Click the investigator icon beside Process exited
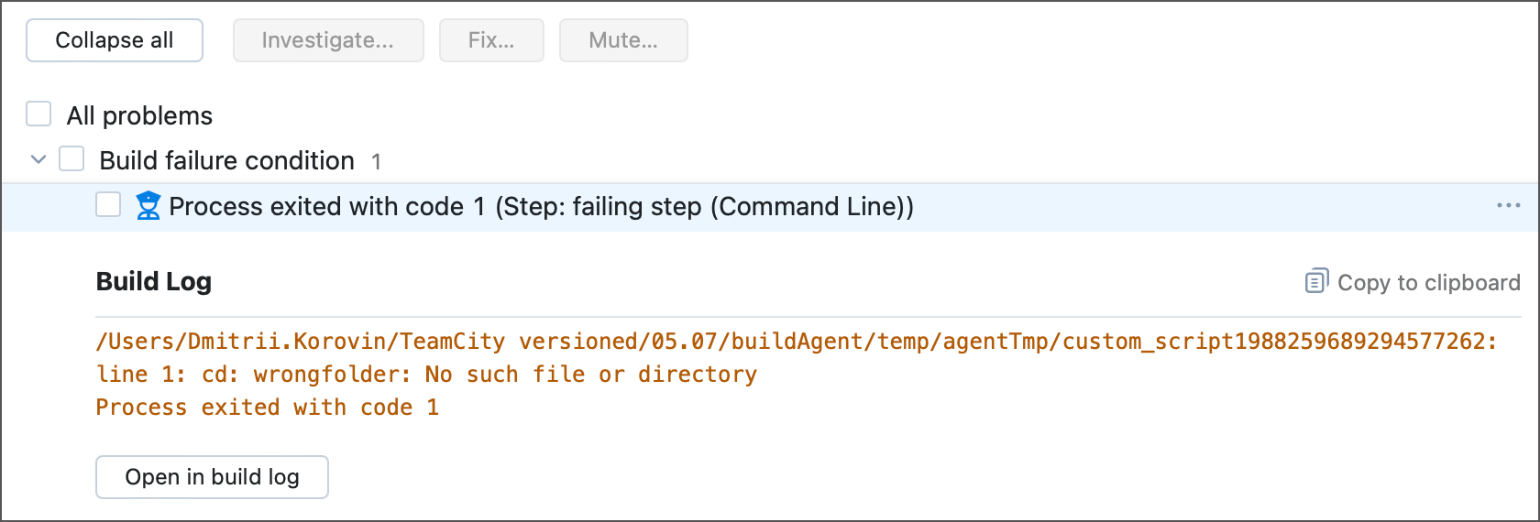 [148, 206]
